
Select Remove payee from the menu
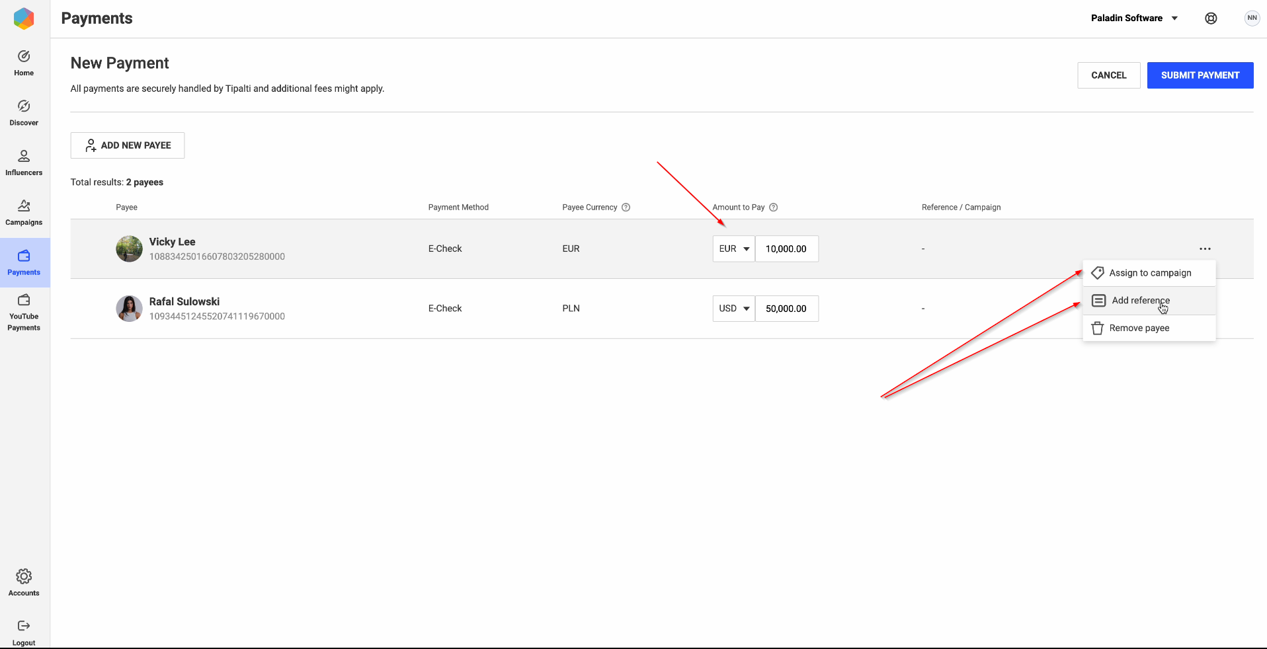point(1139,328)
